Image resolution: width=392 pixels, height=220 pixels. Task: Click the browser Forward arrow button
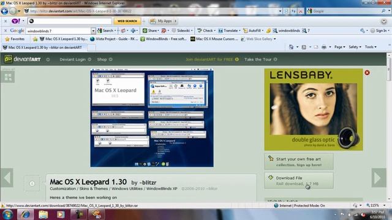pyautogui.click(x=12, y=11)
